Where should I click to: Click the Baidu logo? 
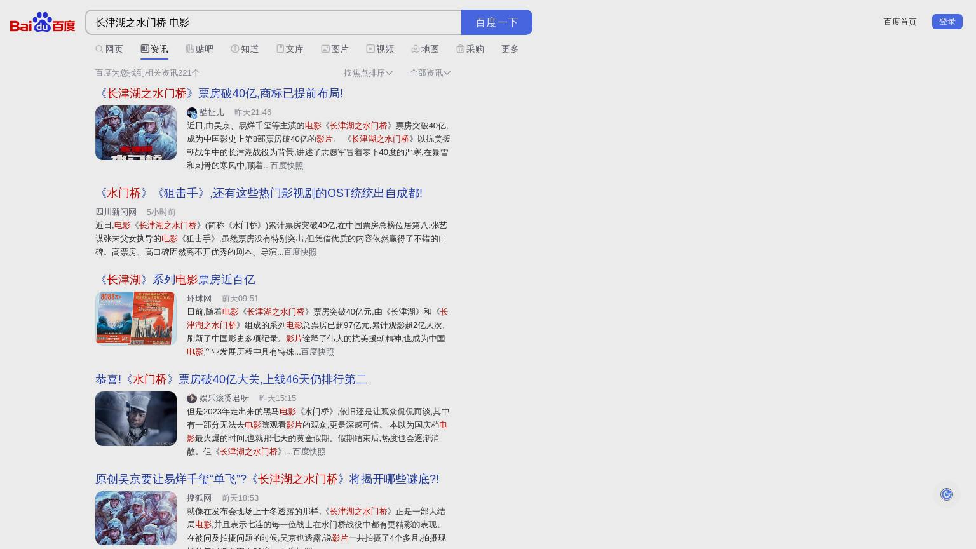point(43,22)
